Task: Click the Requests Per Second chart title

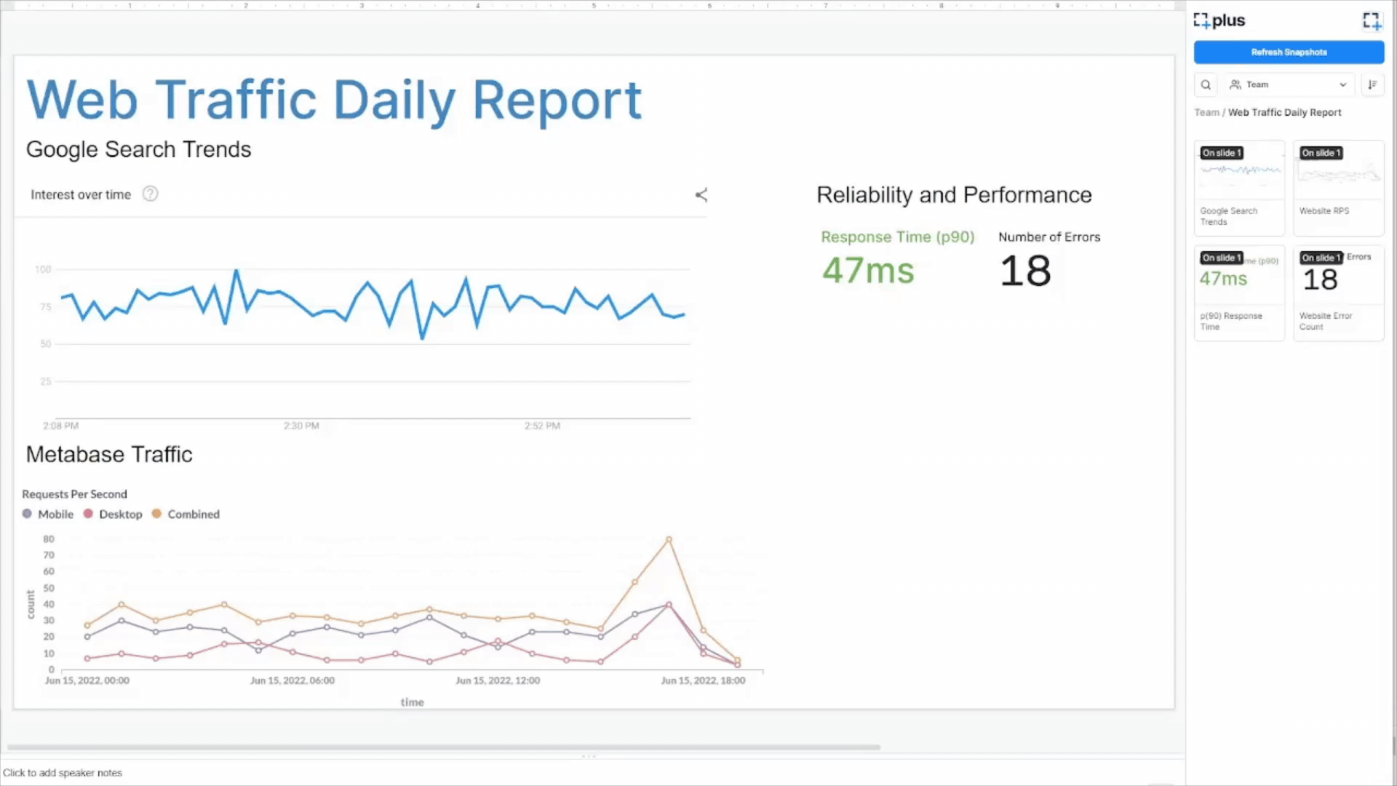Action: (x=74, y=494)
